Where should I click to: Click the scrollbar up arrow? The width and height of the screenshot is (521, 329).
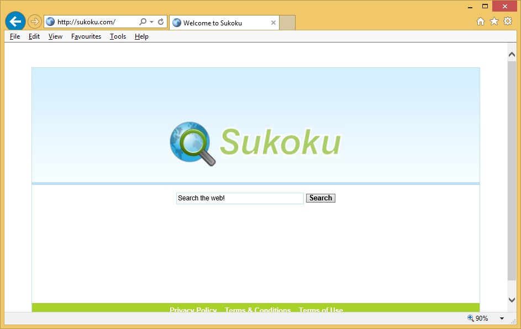click(x=512, y=55)
